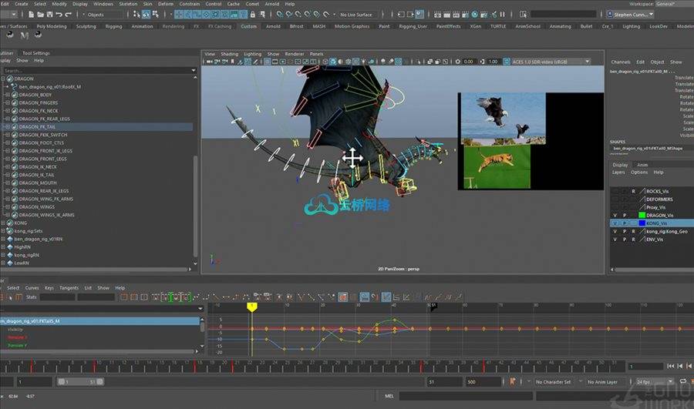Toggle film gate icon in viewport toolbar

pyautogui.click(x=275, y=62)
